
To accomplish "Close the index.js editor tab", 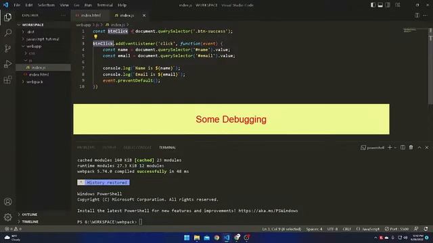I will 144,16.
